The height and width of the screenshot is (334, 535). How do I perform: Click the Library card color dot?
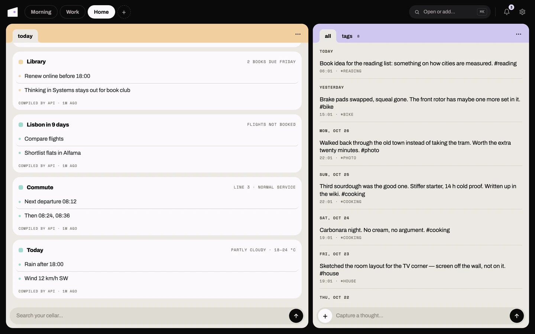[21, 62]
